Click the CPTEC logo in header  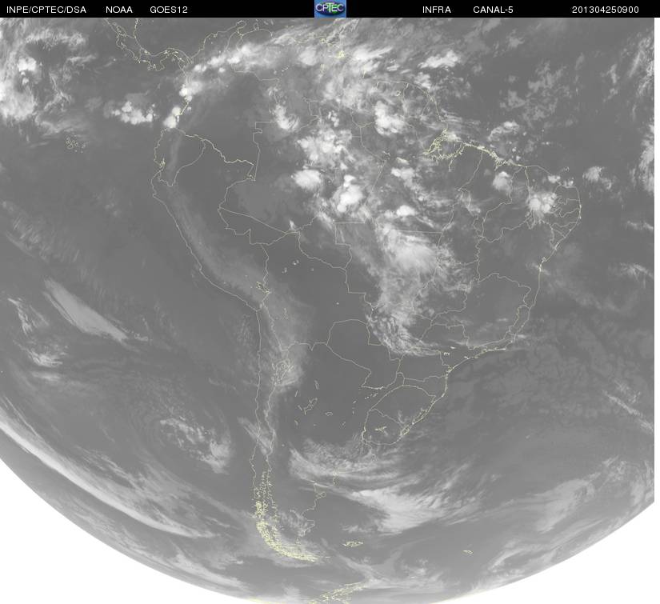click(x=330, y=9)
